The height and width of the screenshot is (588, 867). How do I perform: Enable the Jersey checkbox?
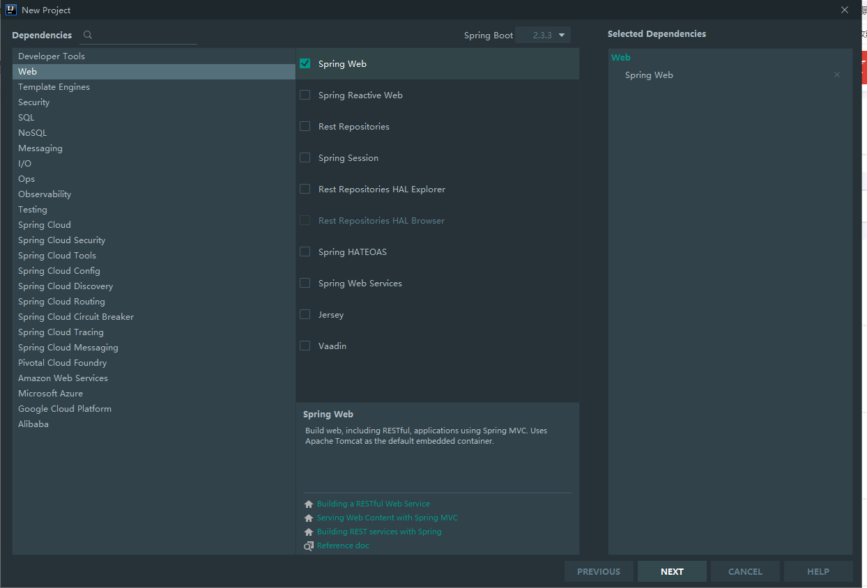click(x=305, y=314)
